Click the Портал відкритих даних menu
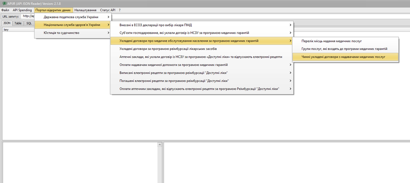 click(x=53, y=10)
